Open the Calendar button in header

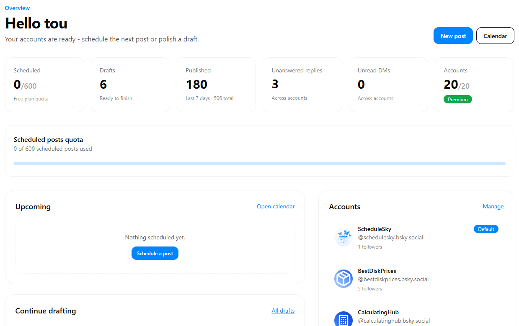click(x=495, y=36)
